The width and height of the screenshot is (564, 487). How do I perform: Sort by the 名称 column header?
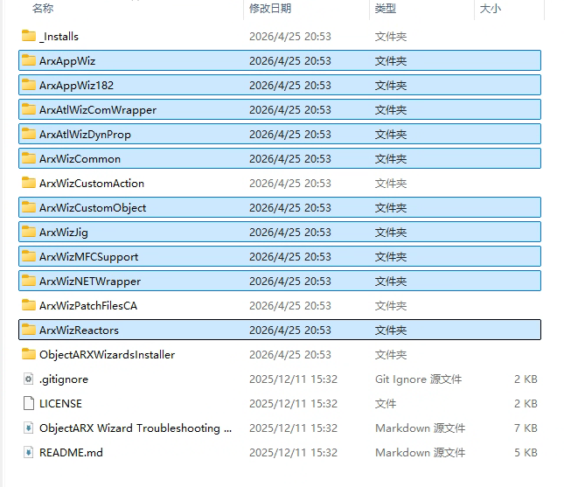click(43, 8)
